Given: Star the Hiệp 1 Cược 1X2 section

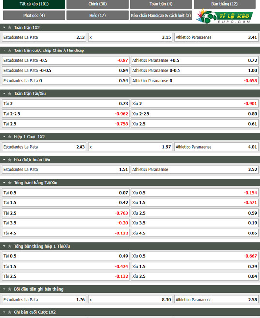Looking at the screenshot, I should point(9,137).
